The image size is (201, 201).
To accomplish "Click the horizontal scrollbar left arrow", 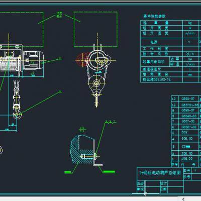I will pos(183,199).
